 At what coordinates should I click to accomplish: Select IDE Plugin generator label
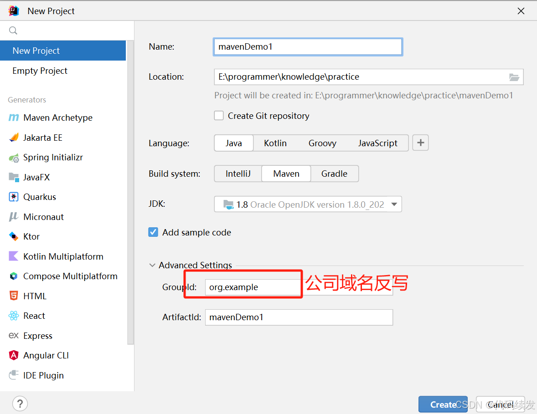(x=43, y=375)
